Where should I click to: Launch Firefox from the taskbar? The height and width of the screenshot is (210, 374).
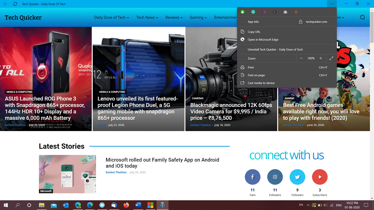[x=126, y=205]
